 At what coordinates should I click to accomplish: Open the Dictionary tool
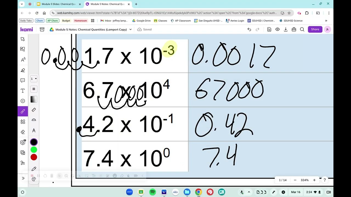coord(23,49)
